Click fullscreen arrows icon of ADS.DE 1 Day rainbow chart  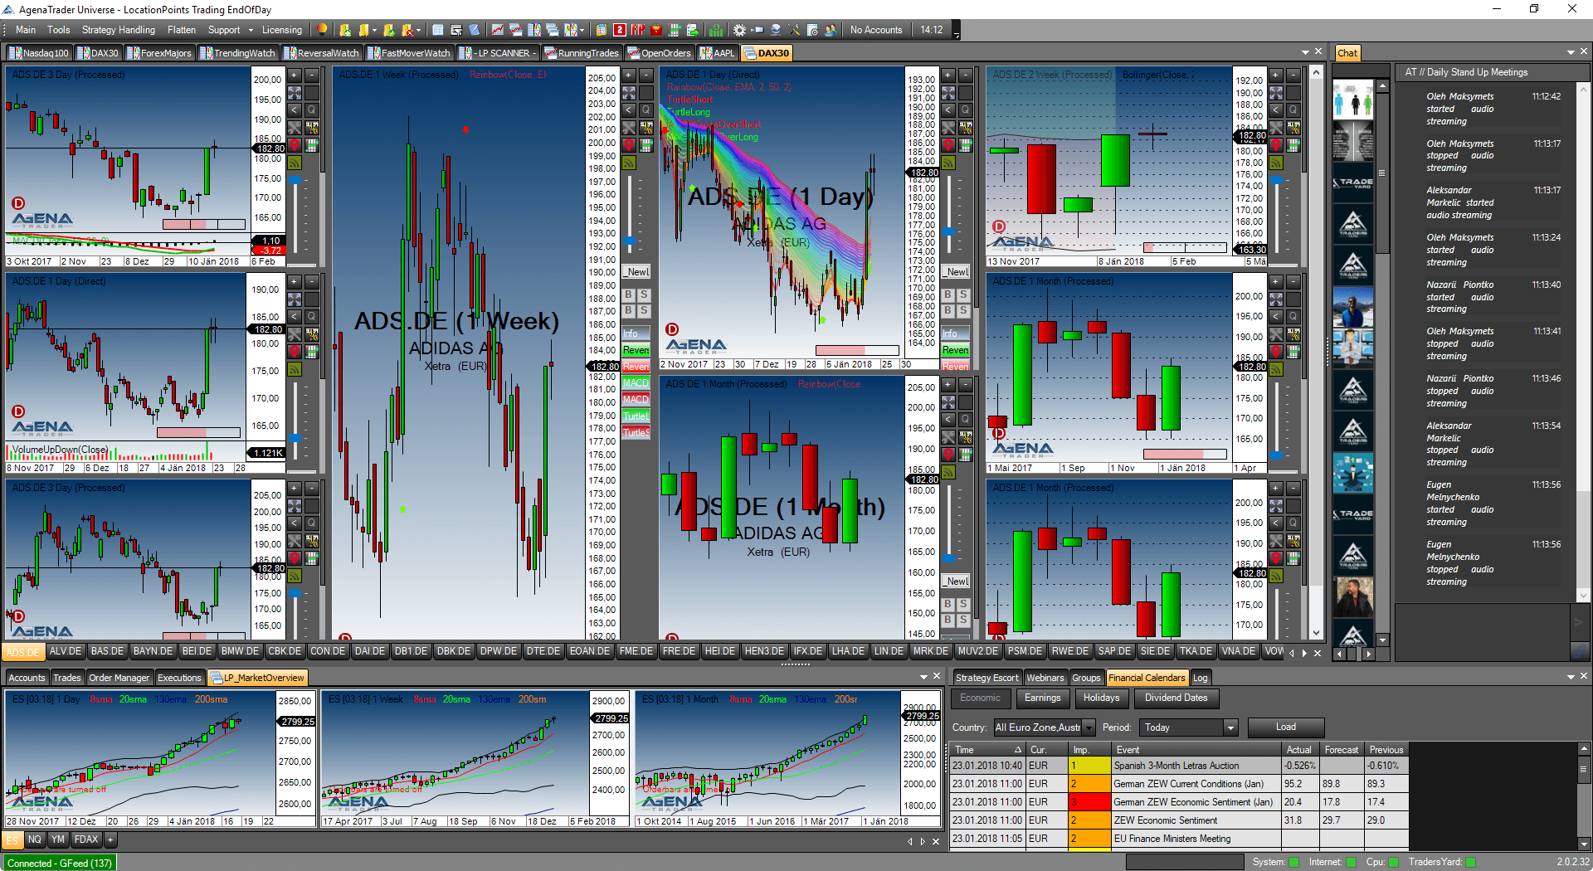coord(948,93)
